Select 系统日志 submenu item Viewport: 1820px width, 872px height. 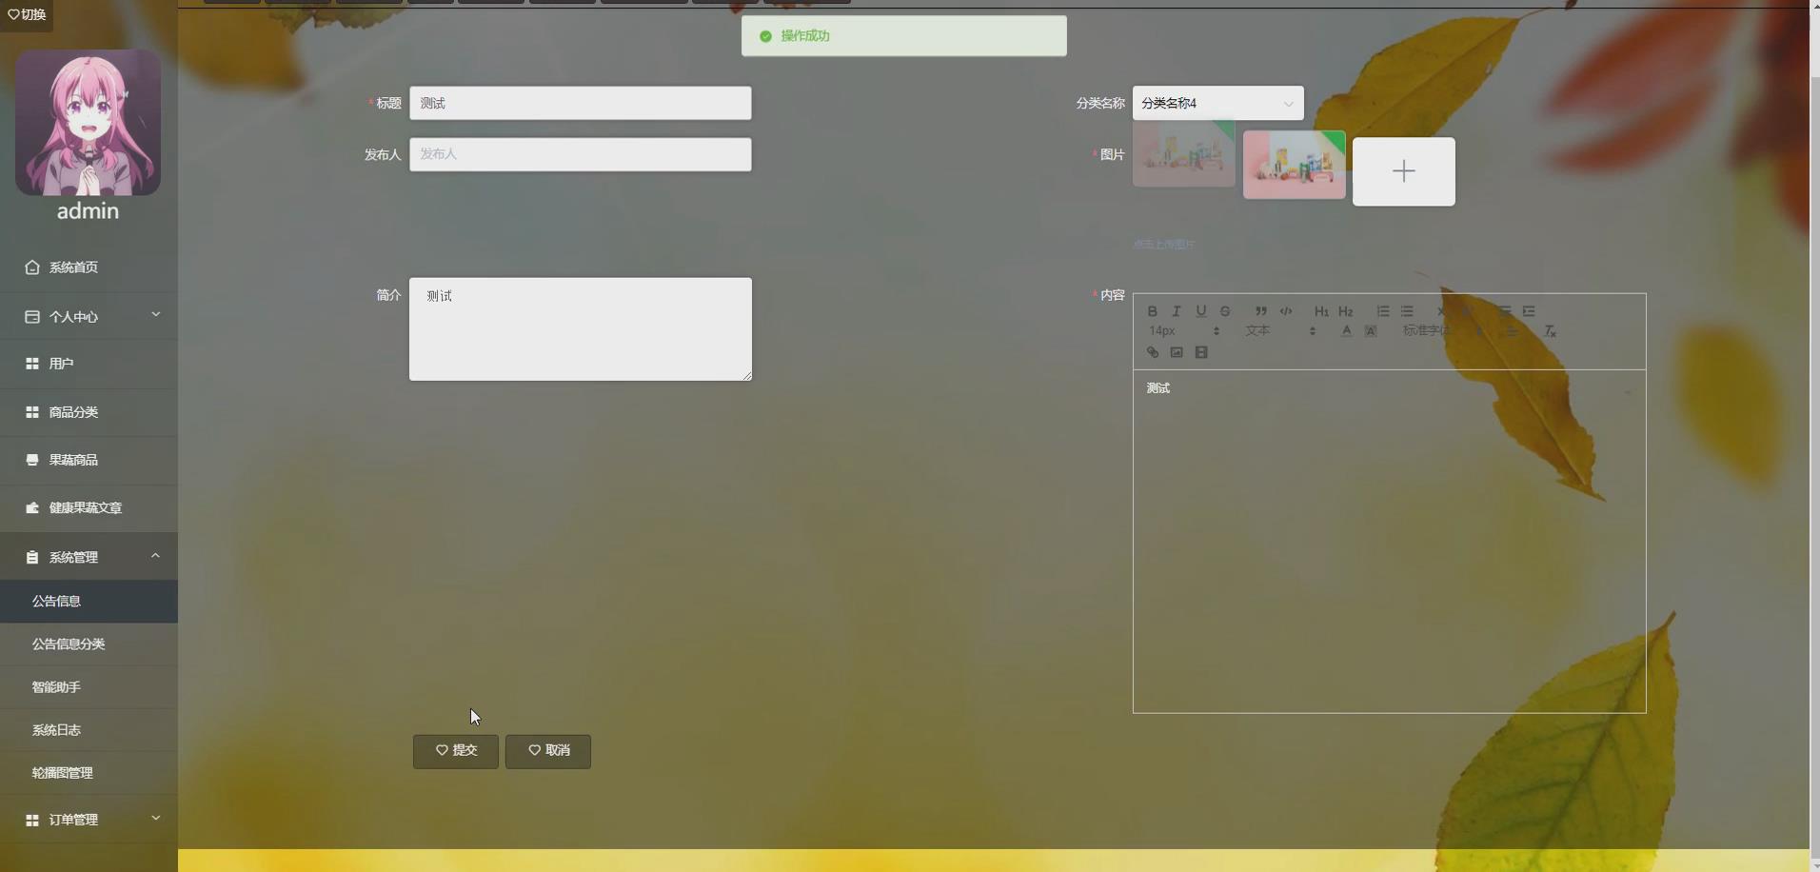(x=89, y=730)
